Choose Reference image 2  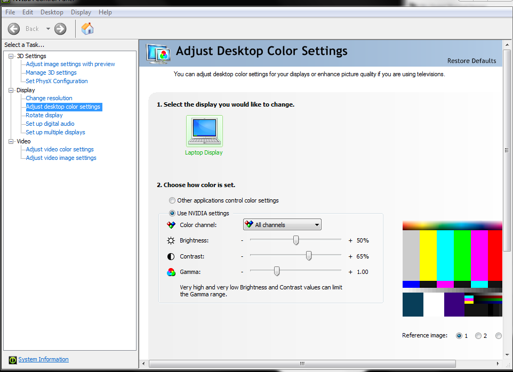478,336
